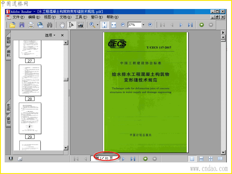
Task: Toggle Fit Width view
Action: pyautogui.click(x=114, y=25)
